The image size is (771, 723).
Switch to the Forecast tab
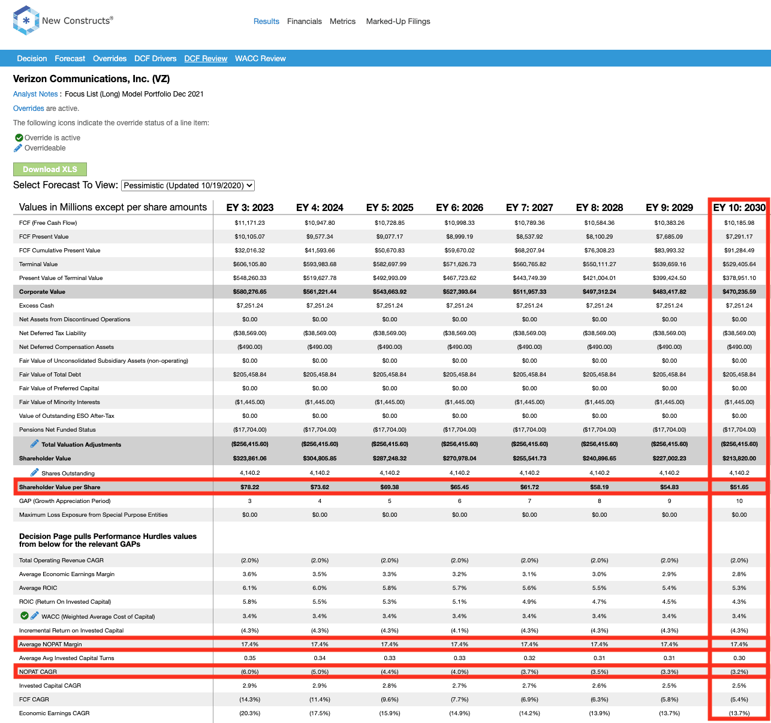(x=70, y=58)
